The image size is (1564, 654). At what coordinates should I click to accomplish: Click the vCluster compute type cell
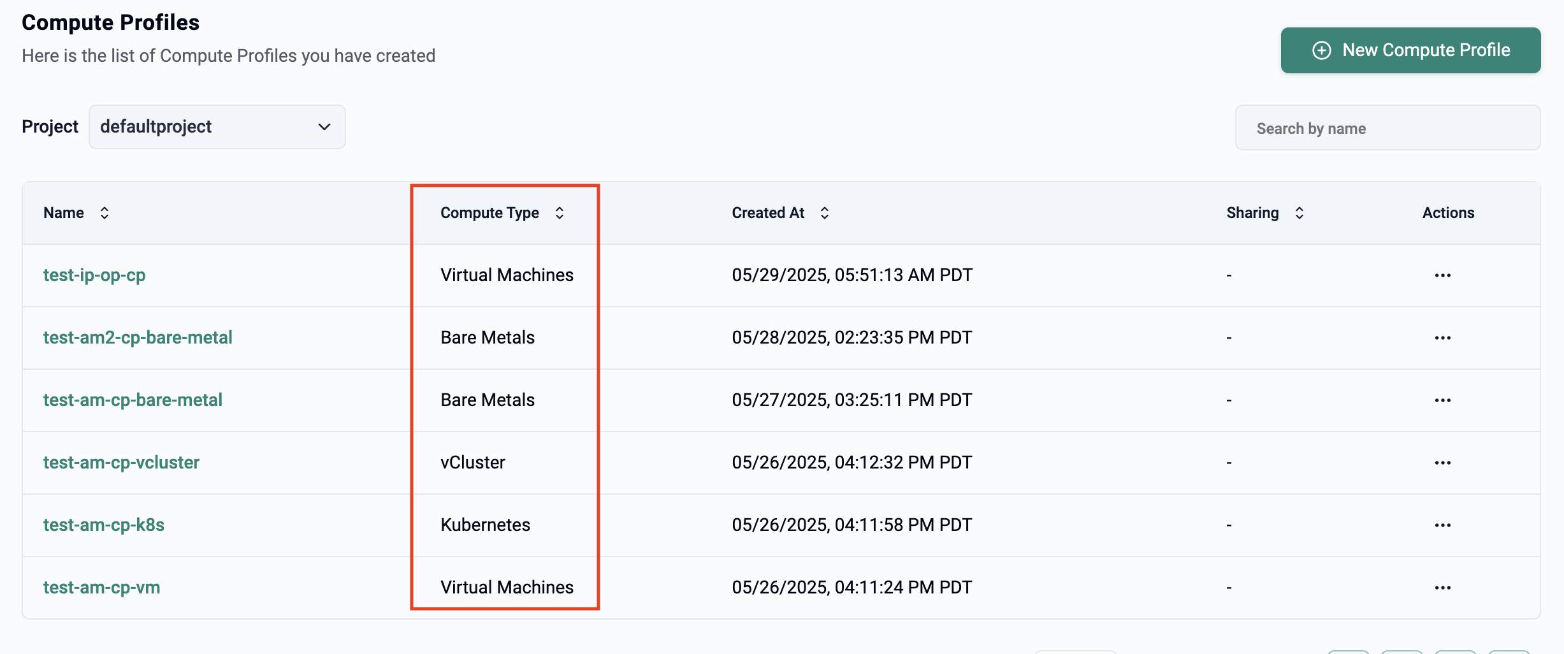(x=472, y=463)
